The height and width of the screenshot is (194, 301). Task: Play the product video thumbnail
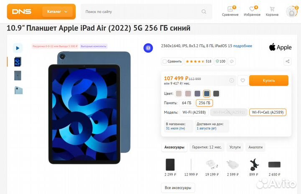18,48
